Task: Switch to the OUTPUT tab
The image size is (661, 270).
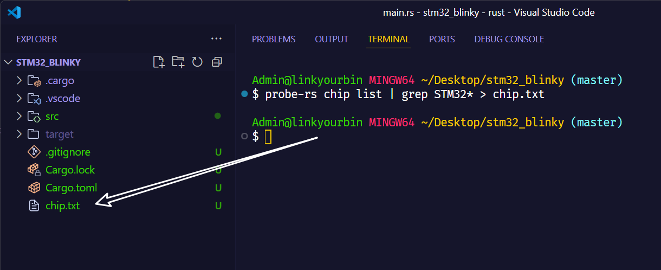Action: [332, 39]
